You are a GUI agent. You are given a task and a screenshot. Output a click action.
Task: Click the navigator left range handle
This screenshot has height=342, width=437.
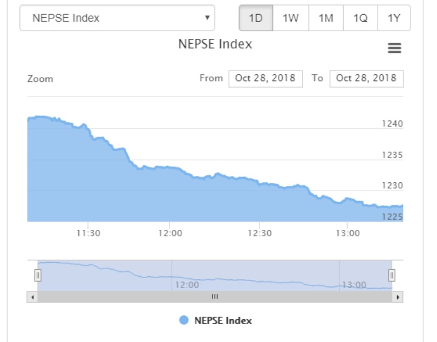[38, 276]
